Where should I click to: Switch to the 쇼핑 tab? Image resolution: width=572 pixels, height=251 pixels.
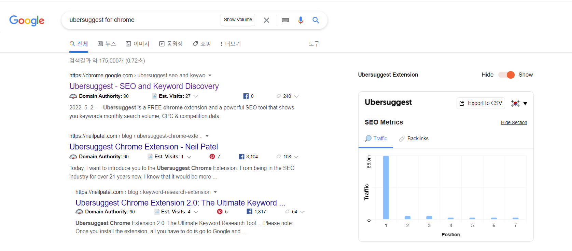click(202, 44)
